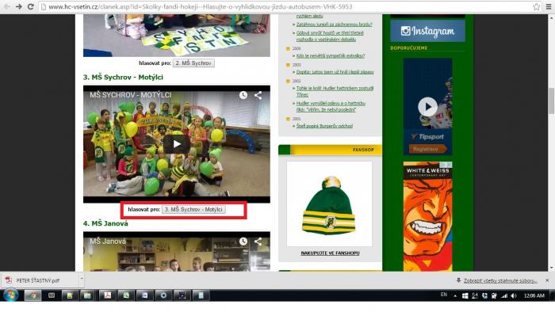The image size is (555, 312).
Task: Reload the page with browser refresh icon
Action: pos(30,6)
